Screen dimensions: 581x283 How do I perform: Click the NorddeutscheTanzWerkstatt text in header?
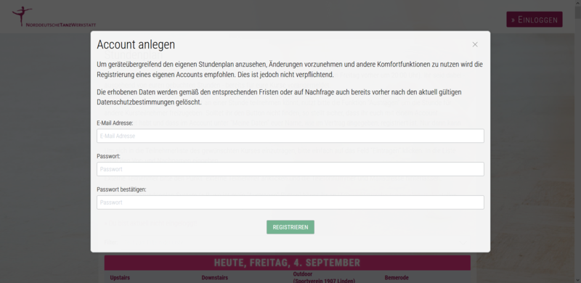(61, 25)
